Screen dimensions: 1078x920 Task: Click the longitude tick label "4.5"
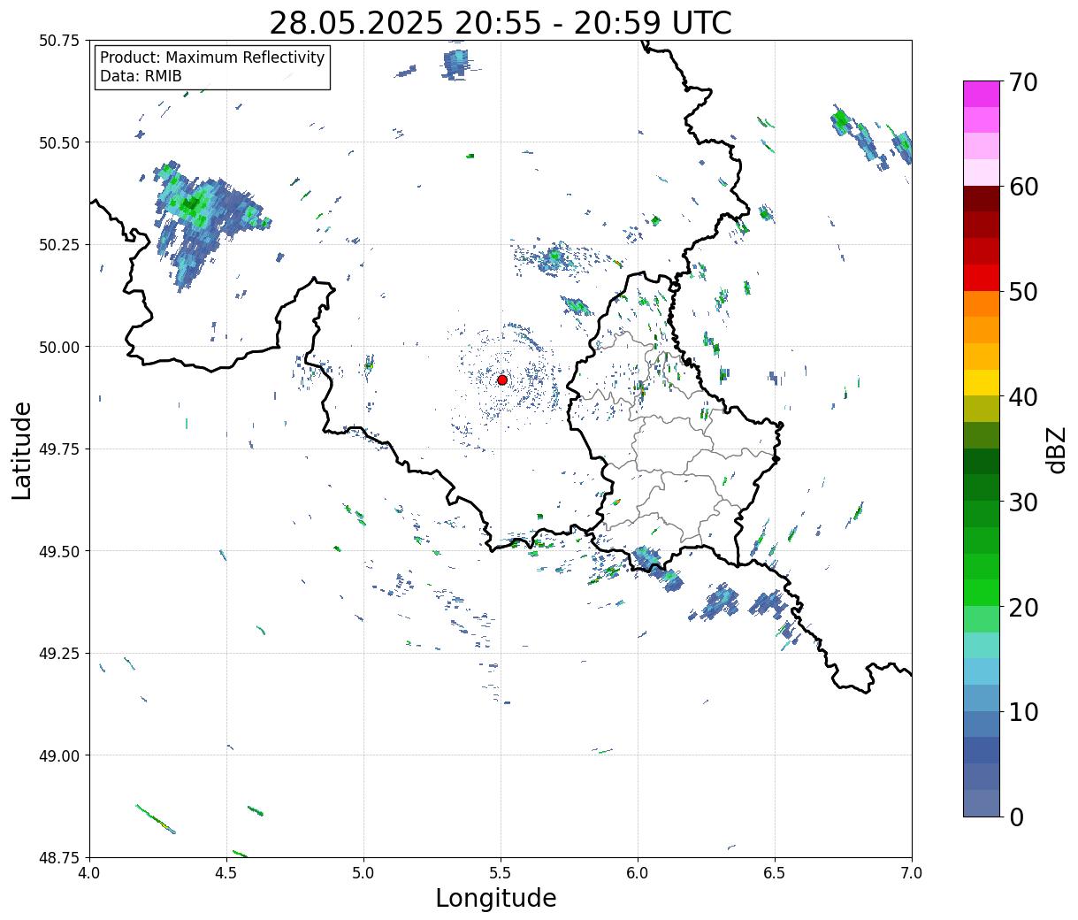(x=226, y=873)
